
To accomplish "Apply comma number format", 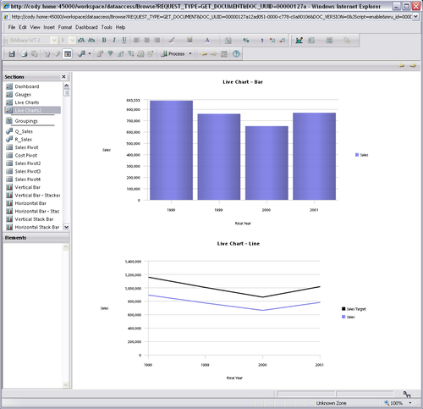I will coord(262,40).
